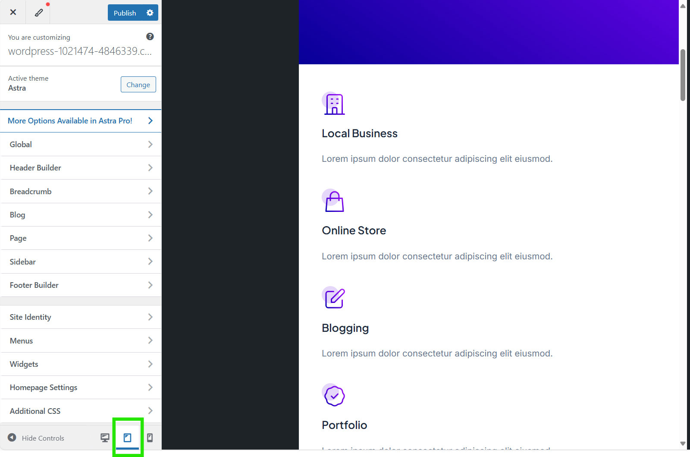Click the Portfolio badge icon
690x457 pixels.
pos(333,395)
